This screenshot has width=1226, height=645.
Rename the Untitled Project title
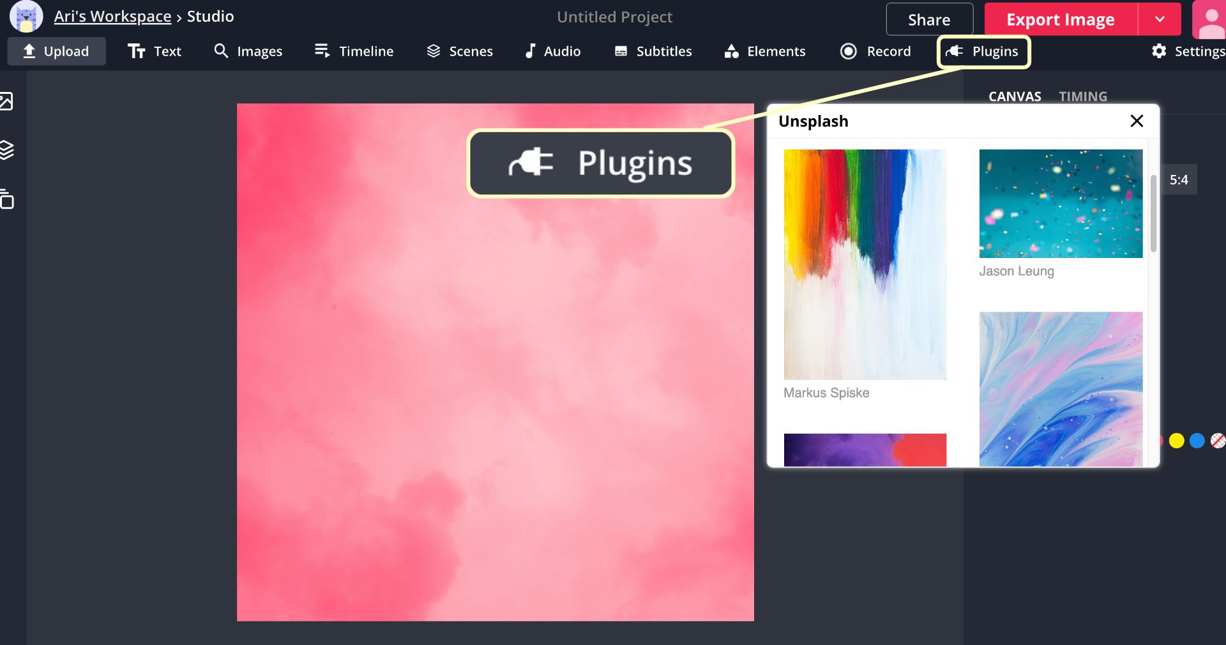[614, 17]
